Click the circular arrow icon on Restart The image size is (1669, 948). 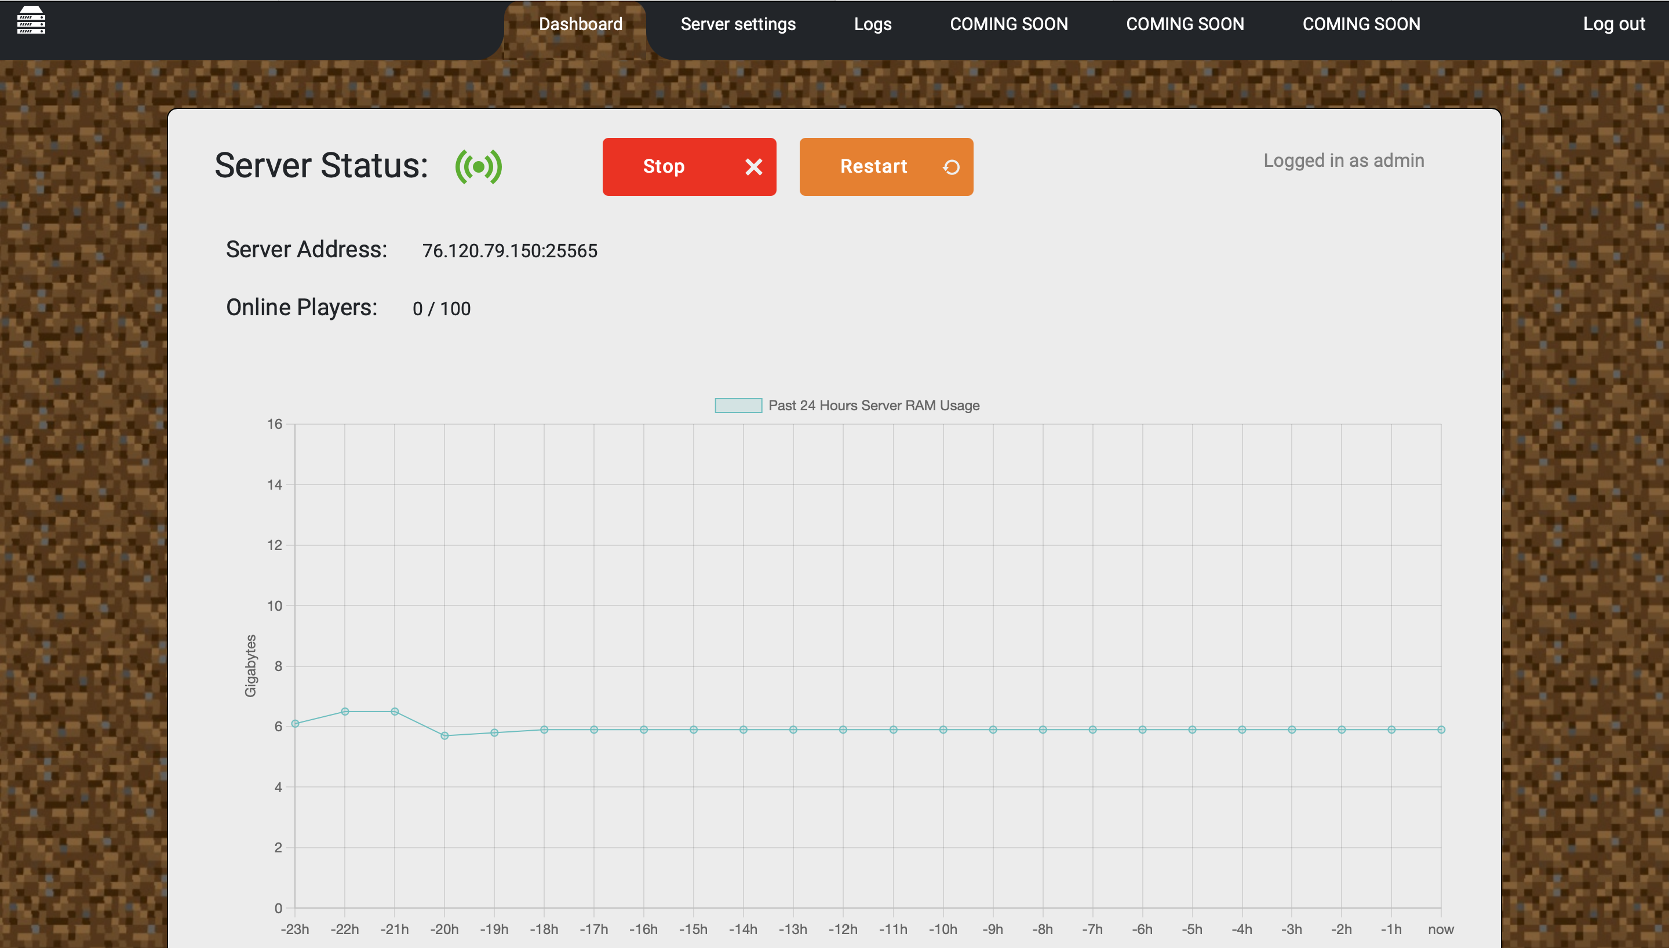(x=951, y=167)
